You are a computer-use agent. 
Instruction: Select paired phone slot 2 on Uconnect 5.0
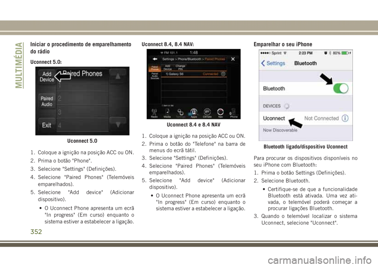(83, 98)
